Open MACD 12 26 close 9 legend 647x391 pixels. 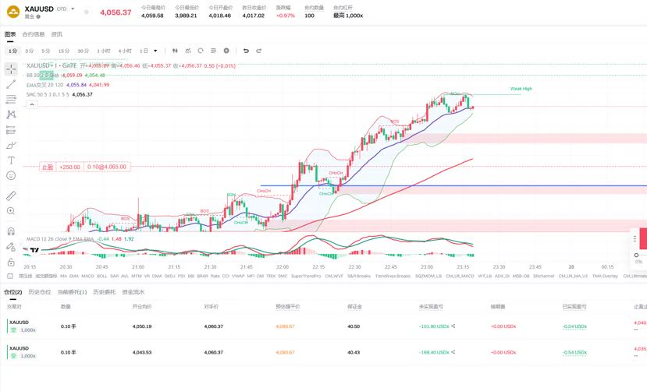[x=60, y=238]
